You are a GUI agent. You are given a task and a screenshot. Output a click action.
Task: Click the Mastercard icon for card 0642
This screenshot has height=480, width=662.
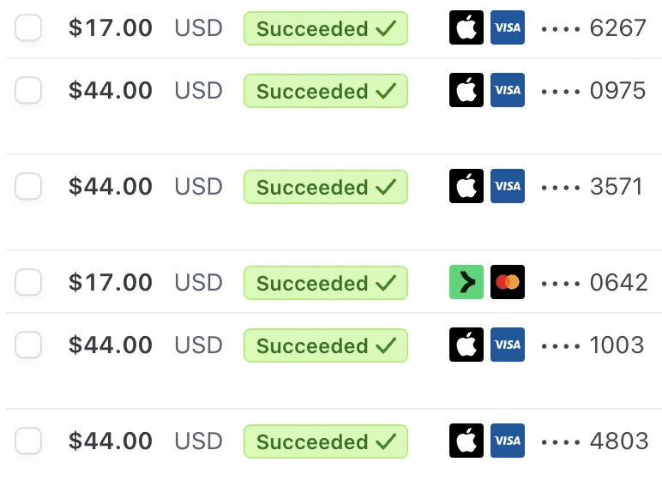(508, 282)
